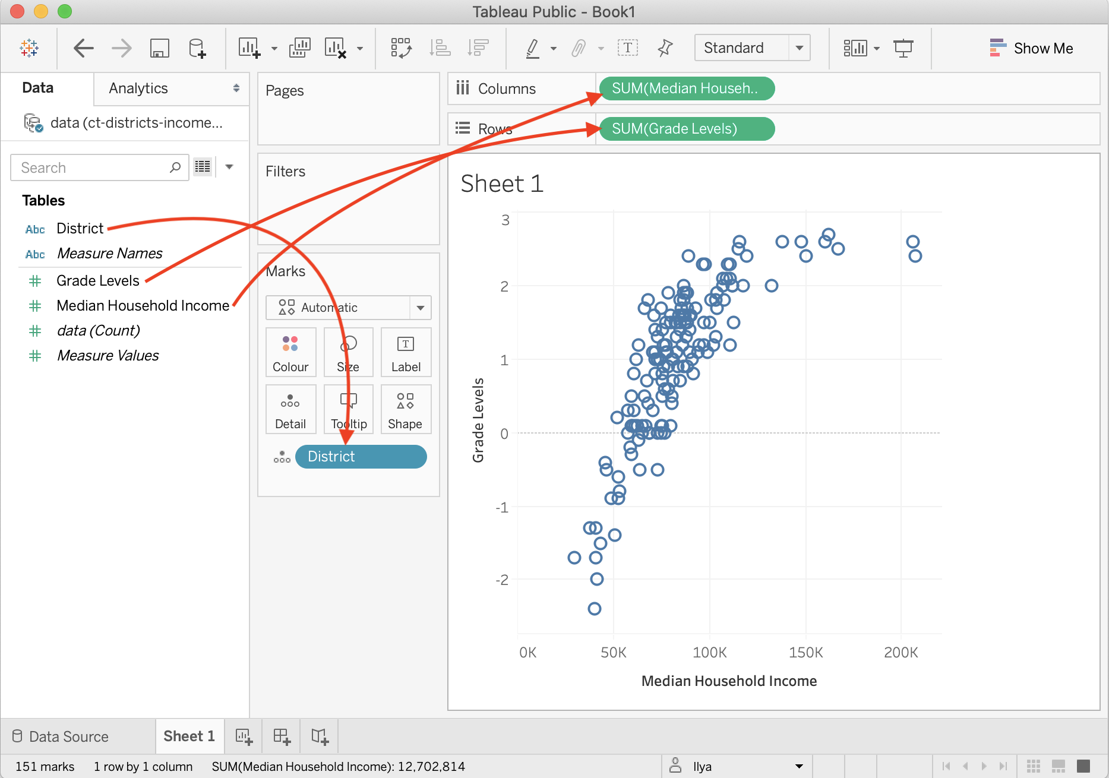Click the new worksheet toolbar icon
Screen dimensions: 1109x778
click(x=249, y=48)
